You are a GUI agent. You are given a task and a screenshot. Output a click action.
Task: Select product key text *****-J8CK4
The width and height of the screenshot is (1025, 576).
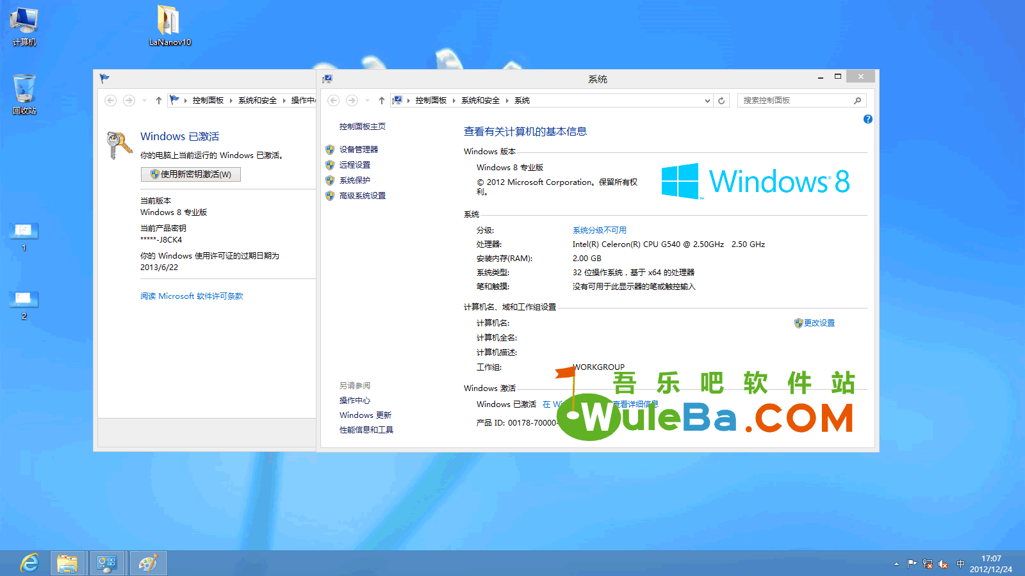pyautogui.click(x=161, y=240)
